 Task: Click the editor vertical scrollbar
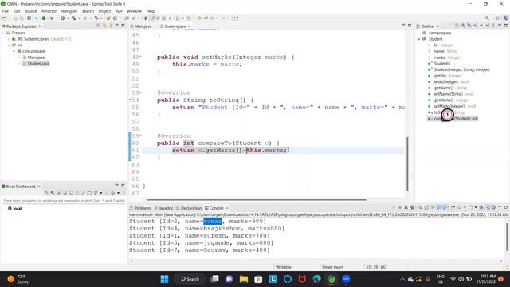(x=407, y=164)
